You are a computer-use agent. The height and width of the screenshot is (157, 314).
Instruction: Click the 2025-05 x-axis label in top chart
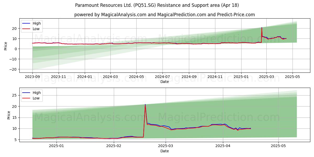click(x=293, y=77)
